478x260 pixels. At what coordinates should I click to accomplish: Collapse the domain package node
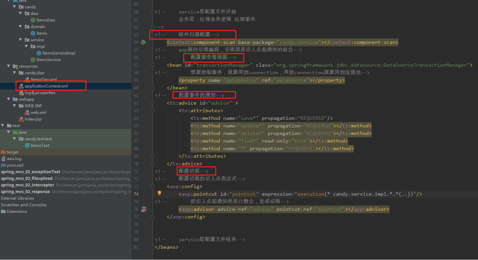click(20, 27)
